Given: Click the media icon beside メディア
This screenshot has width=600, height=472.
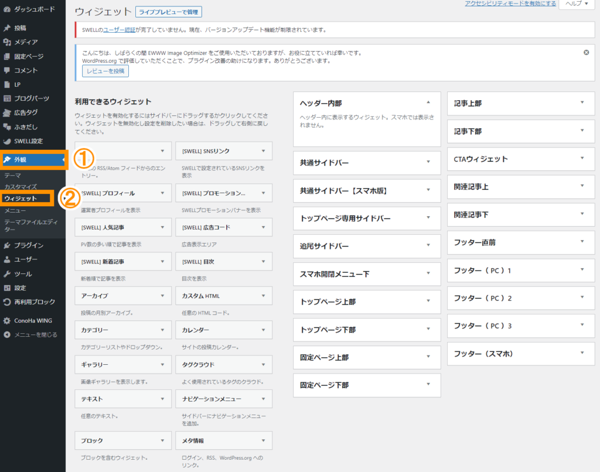Looking at the screenshot, I should (7, 42).
